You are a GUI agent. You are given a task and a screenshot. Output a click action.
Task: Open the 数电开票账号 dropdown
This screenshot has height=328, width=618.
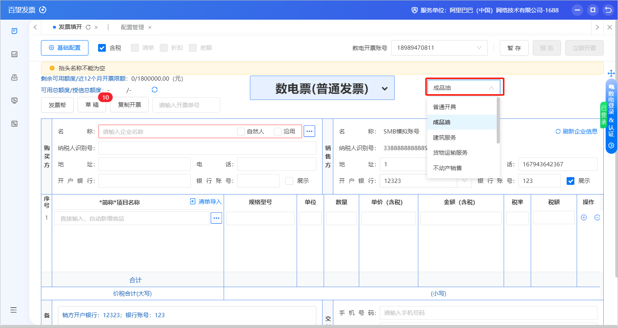[440, 48]
